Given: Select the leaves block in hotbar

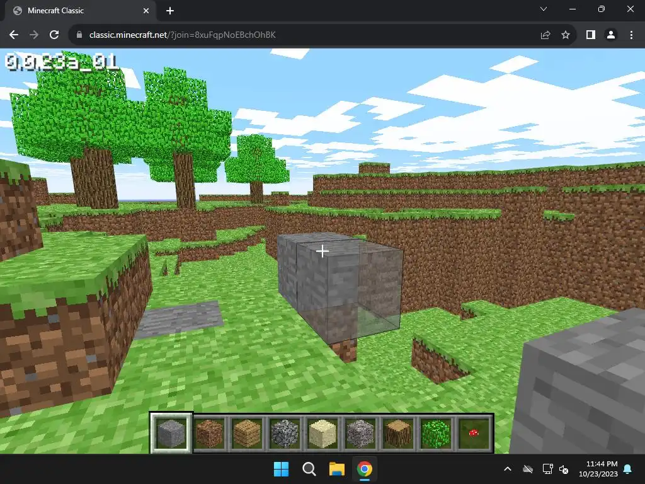Looking at the screenshot, I should pyautogui.click(x=436, y=433).
